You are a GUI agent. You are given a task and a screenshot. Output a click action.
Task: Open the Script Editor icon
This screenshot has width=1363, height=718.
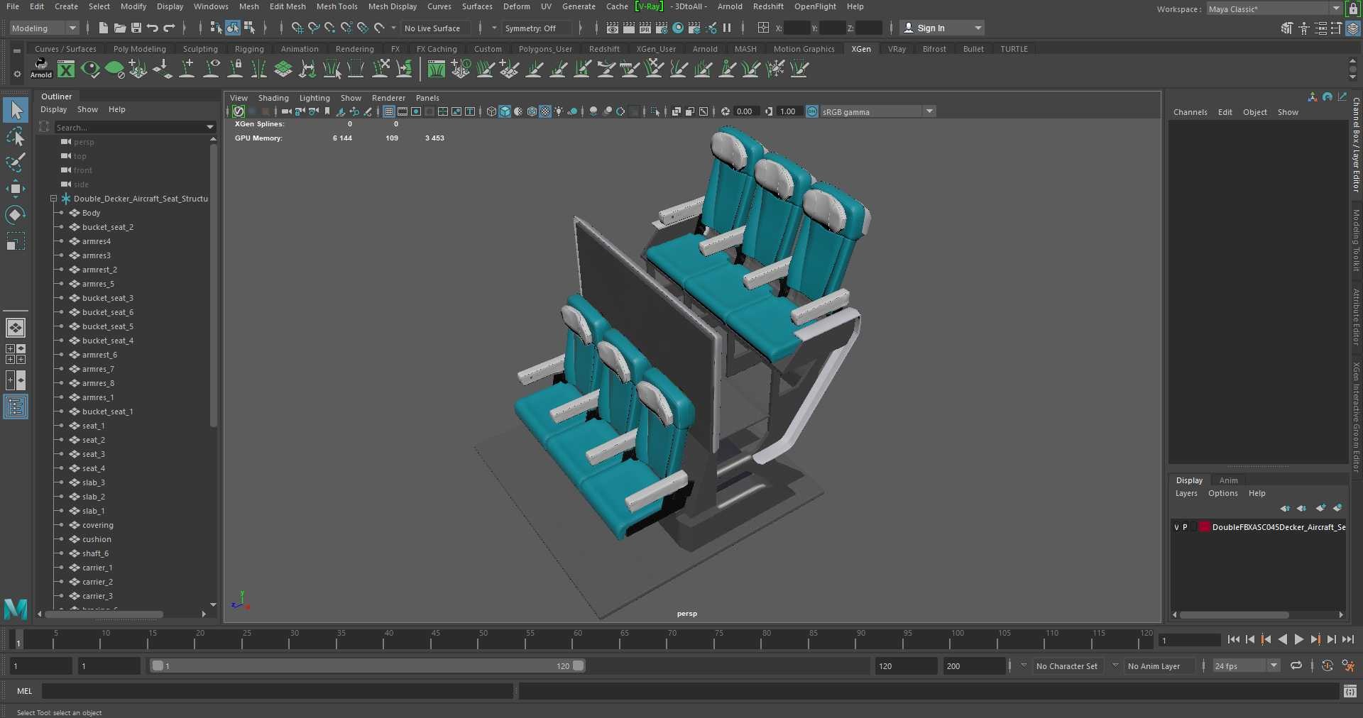(1350, 691)
